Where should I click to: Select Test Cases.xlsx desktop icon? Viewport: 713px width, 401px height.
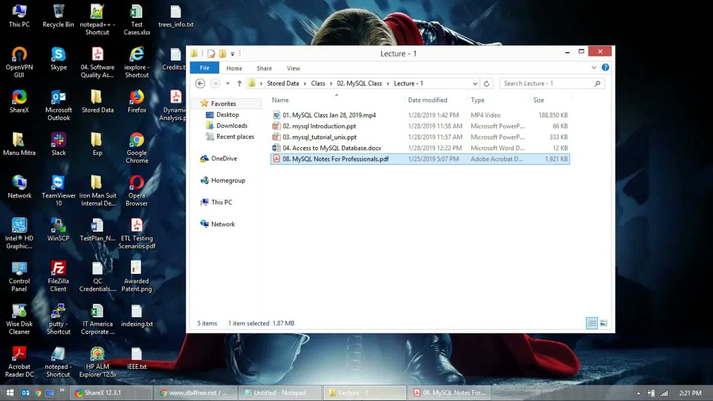(x=136, y=19)
